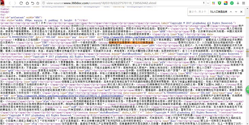
Task: Click the green round Y extension icon
Action: point(232,3)
